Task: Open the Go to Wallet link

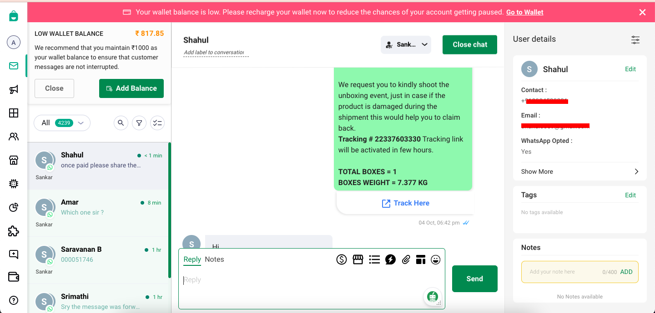Action: pyautogui.click(x=524, y=12)
